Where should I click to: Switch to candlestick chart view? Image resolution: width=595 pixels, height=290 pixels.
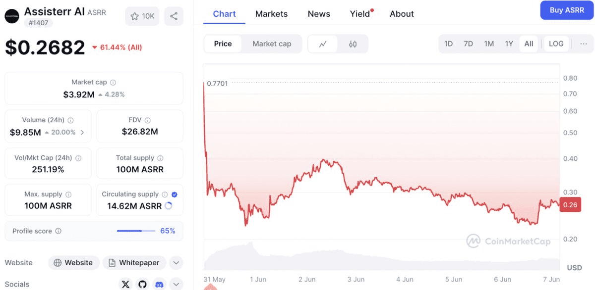(x=353, y=44)
